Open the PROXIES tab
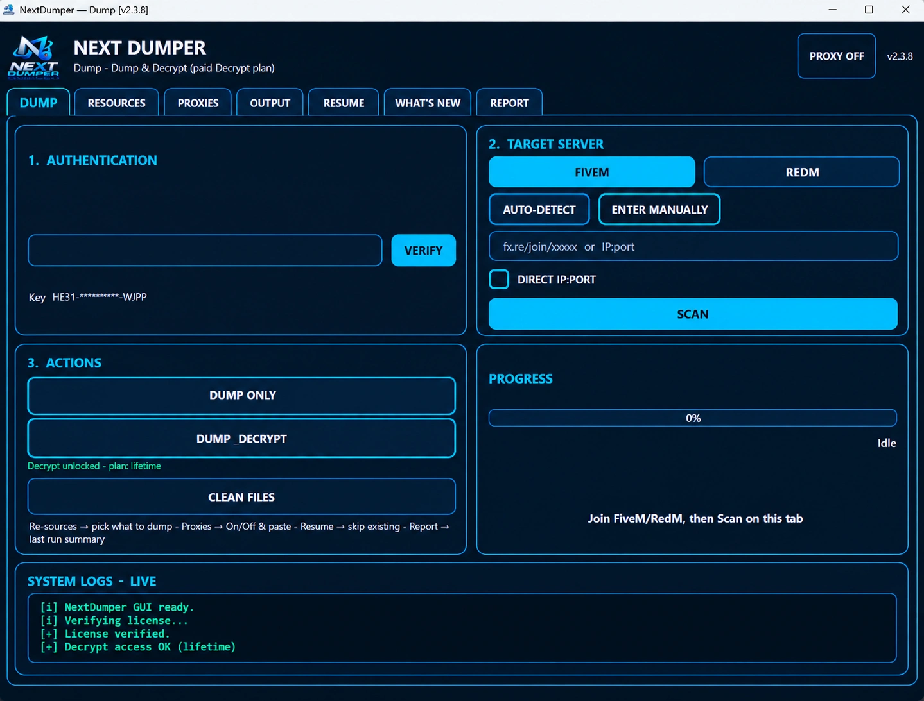This screenshot has height=701, width=924. tap(198, 103)
